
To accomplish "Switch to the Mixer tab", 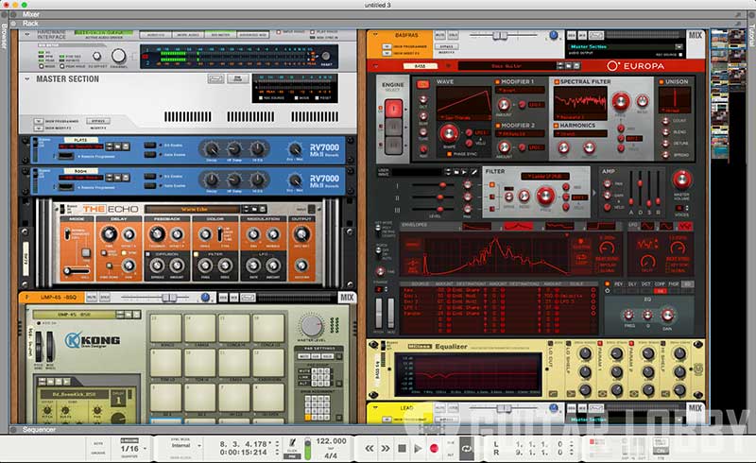I will [x=30, y=14].
